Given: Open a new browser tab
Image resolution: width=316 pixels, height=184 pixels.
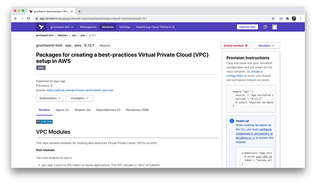Looking at the screenshot, I should point(79,11).
